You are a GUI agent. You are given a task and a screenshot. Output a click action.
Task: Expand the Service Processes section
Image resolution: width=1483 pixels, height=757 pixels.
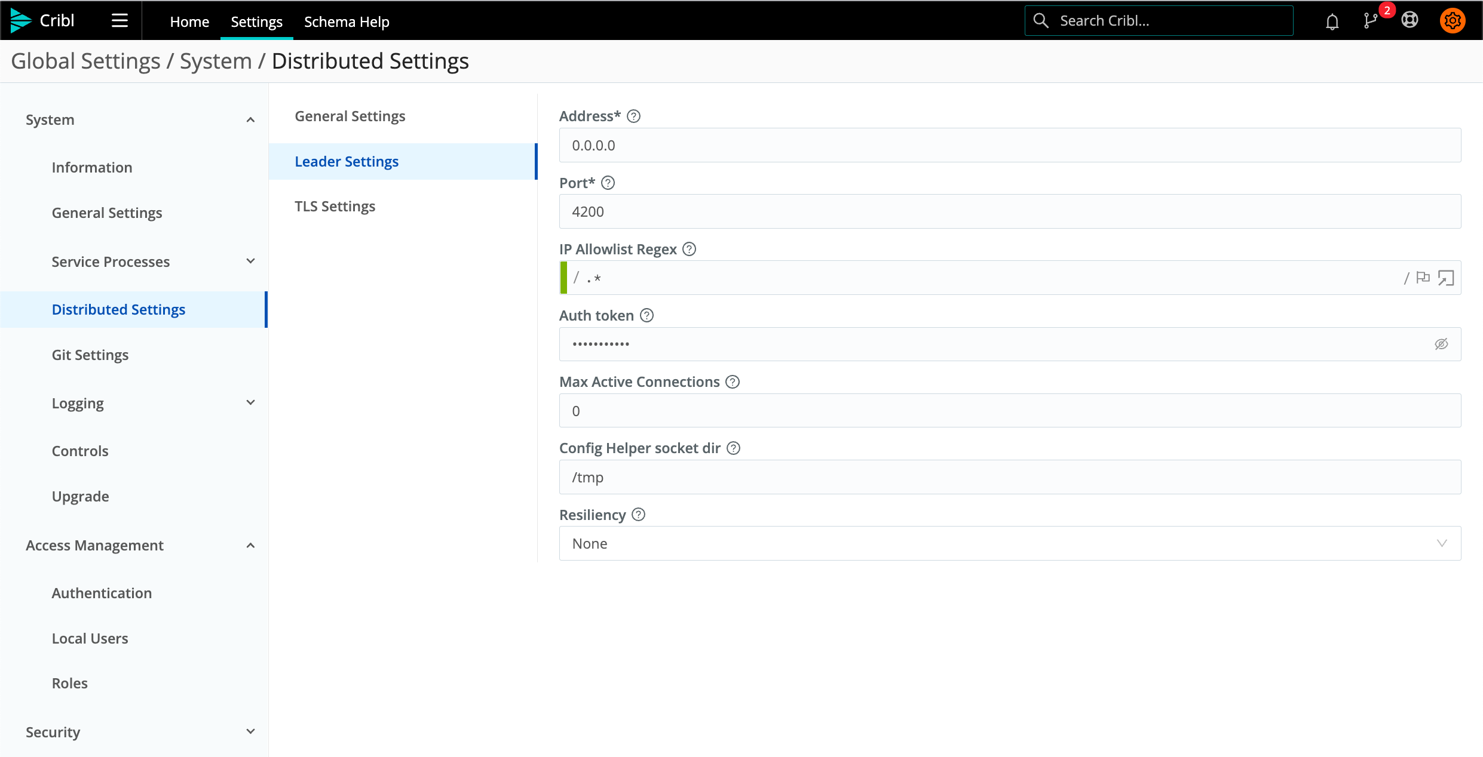[x=251, y=261]
